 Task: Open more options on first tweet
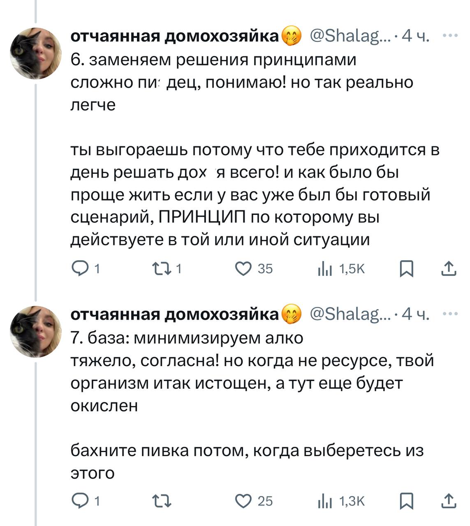451,36
